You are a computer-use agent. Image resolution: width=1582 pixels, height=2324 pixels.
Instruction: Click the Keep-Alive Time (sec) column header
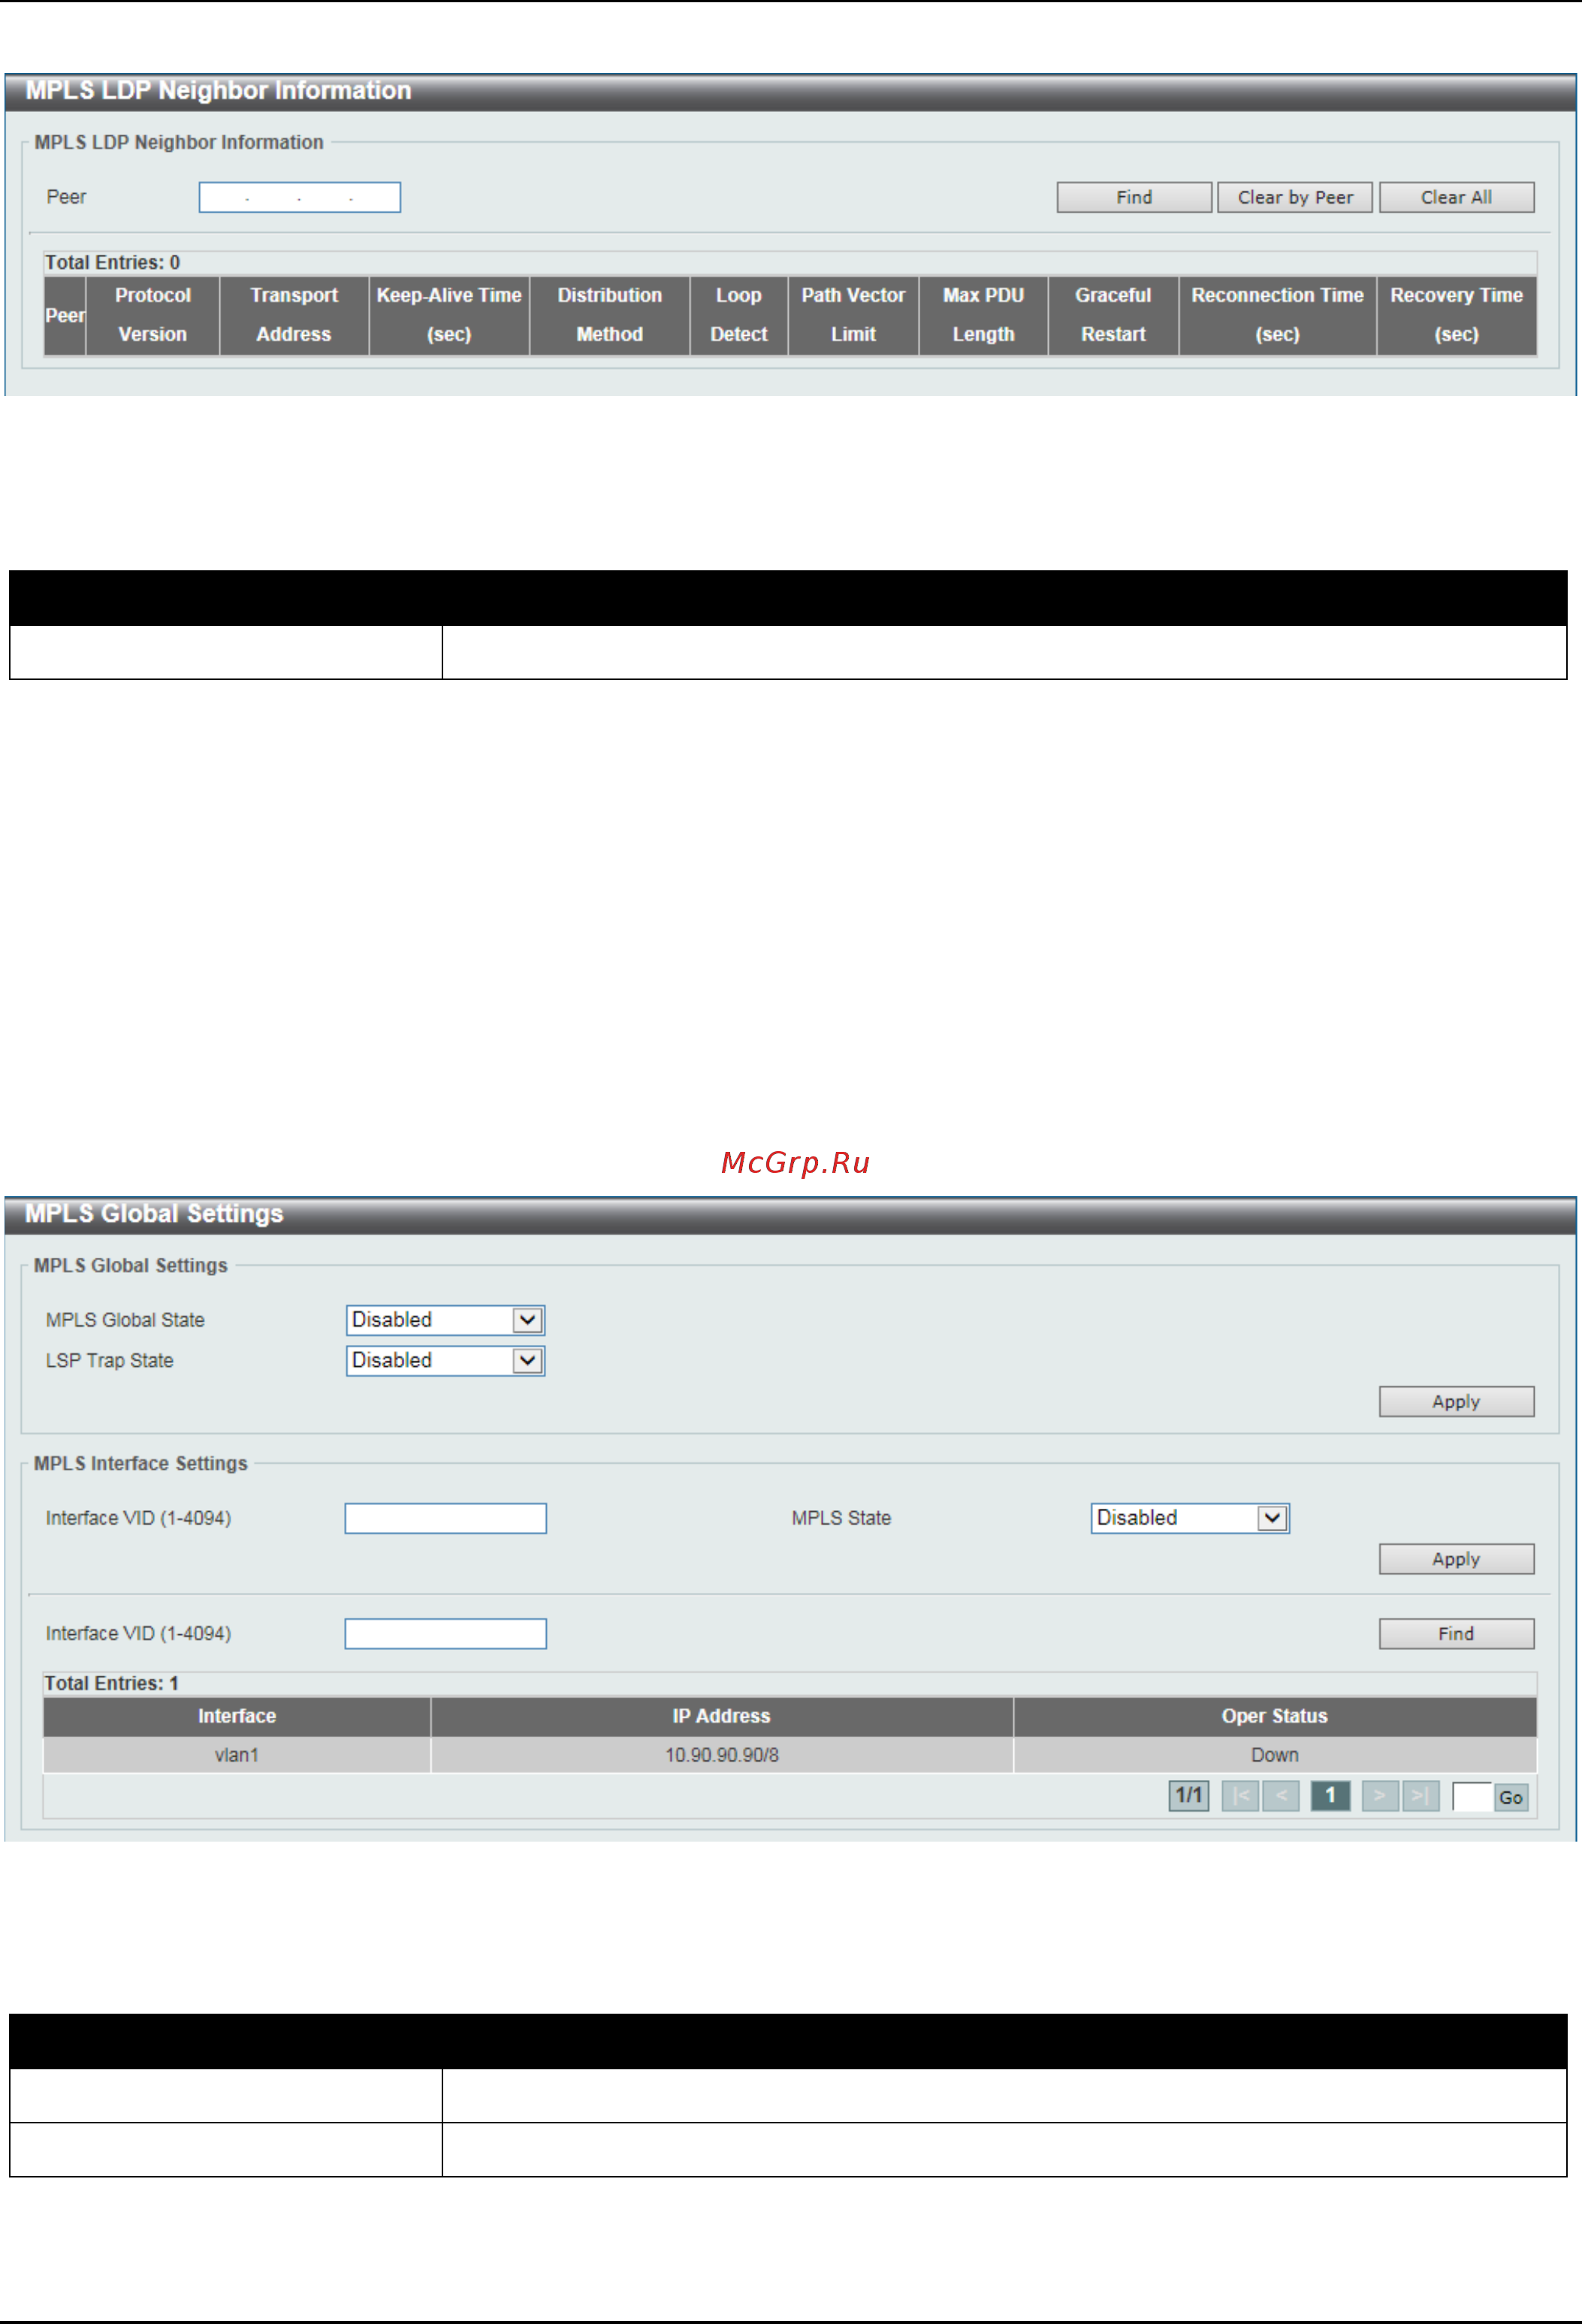click(x=449, y=315)
